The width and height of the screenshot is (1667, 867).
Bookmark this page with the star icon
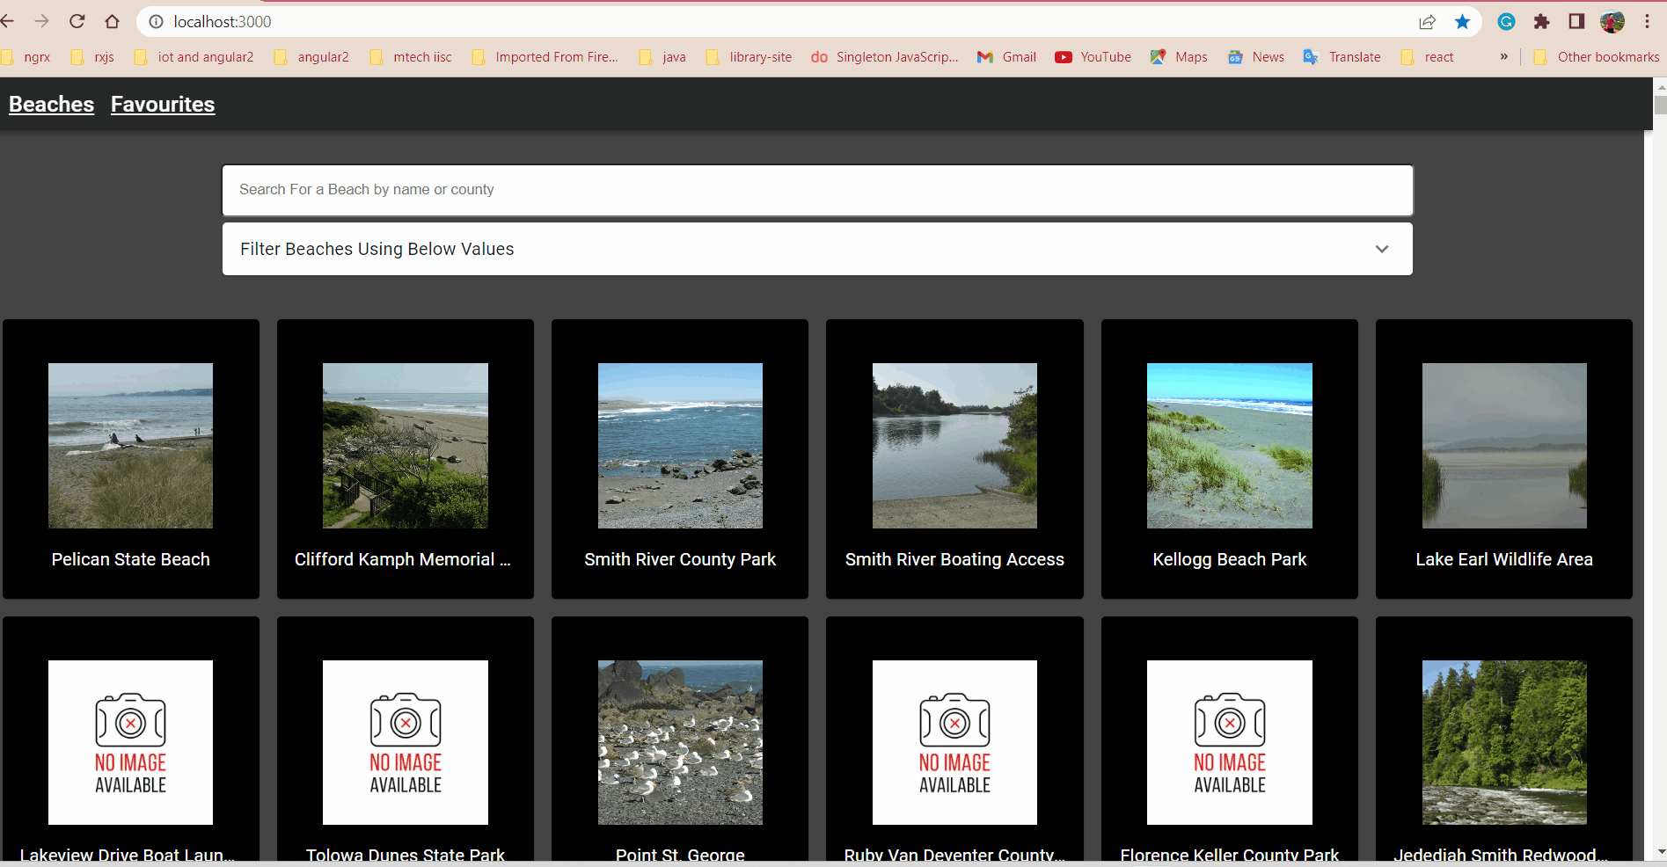click(x=1462, y=22)
